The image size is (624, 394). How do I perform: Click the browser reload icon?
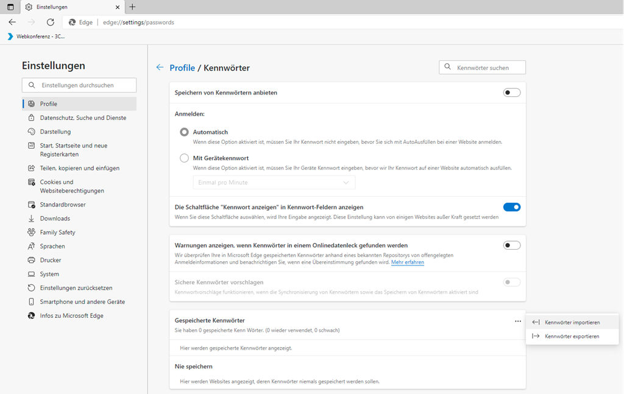point(51,22)
